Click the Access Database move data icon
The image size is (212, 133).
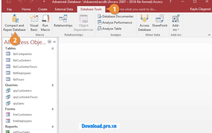coord(144,23)
